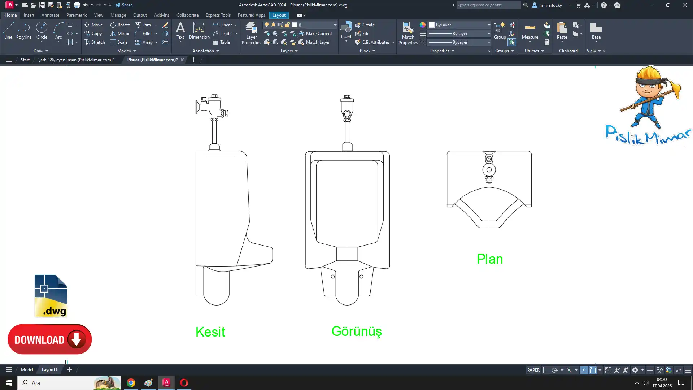
Task: Select the Circle drawing tool
Action: (x=42, y=30)
